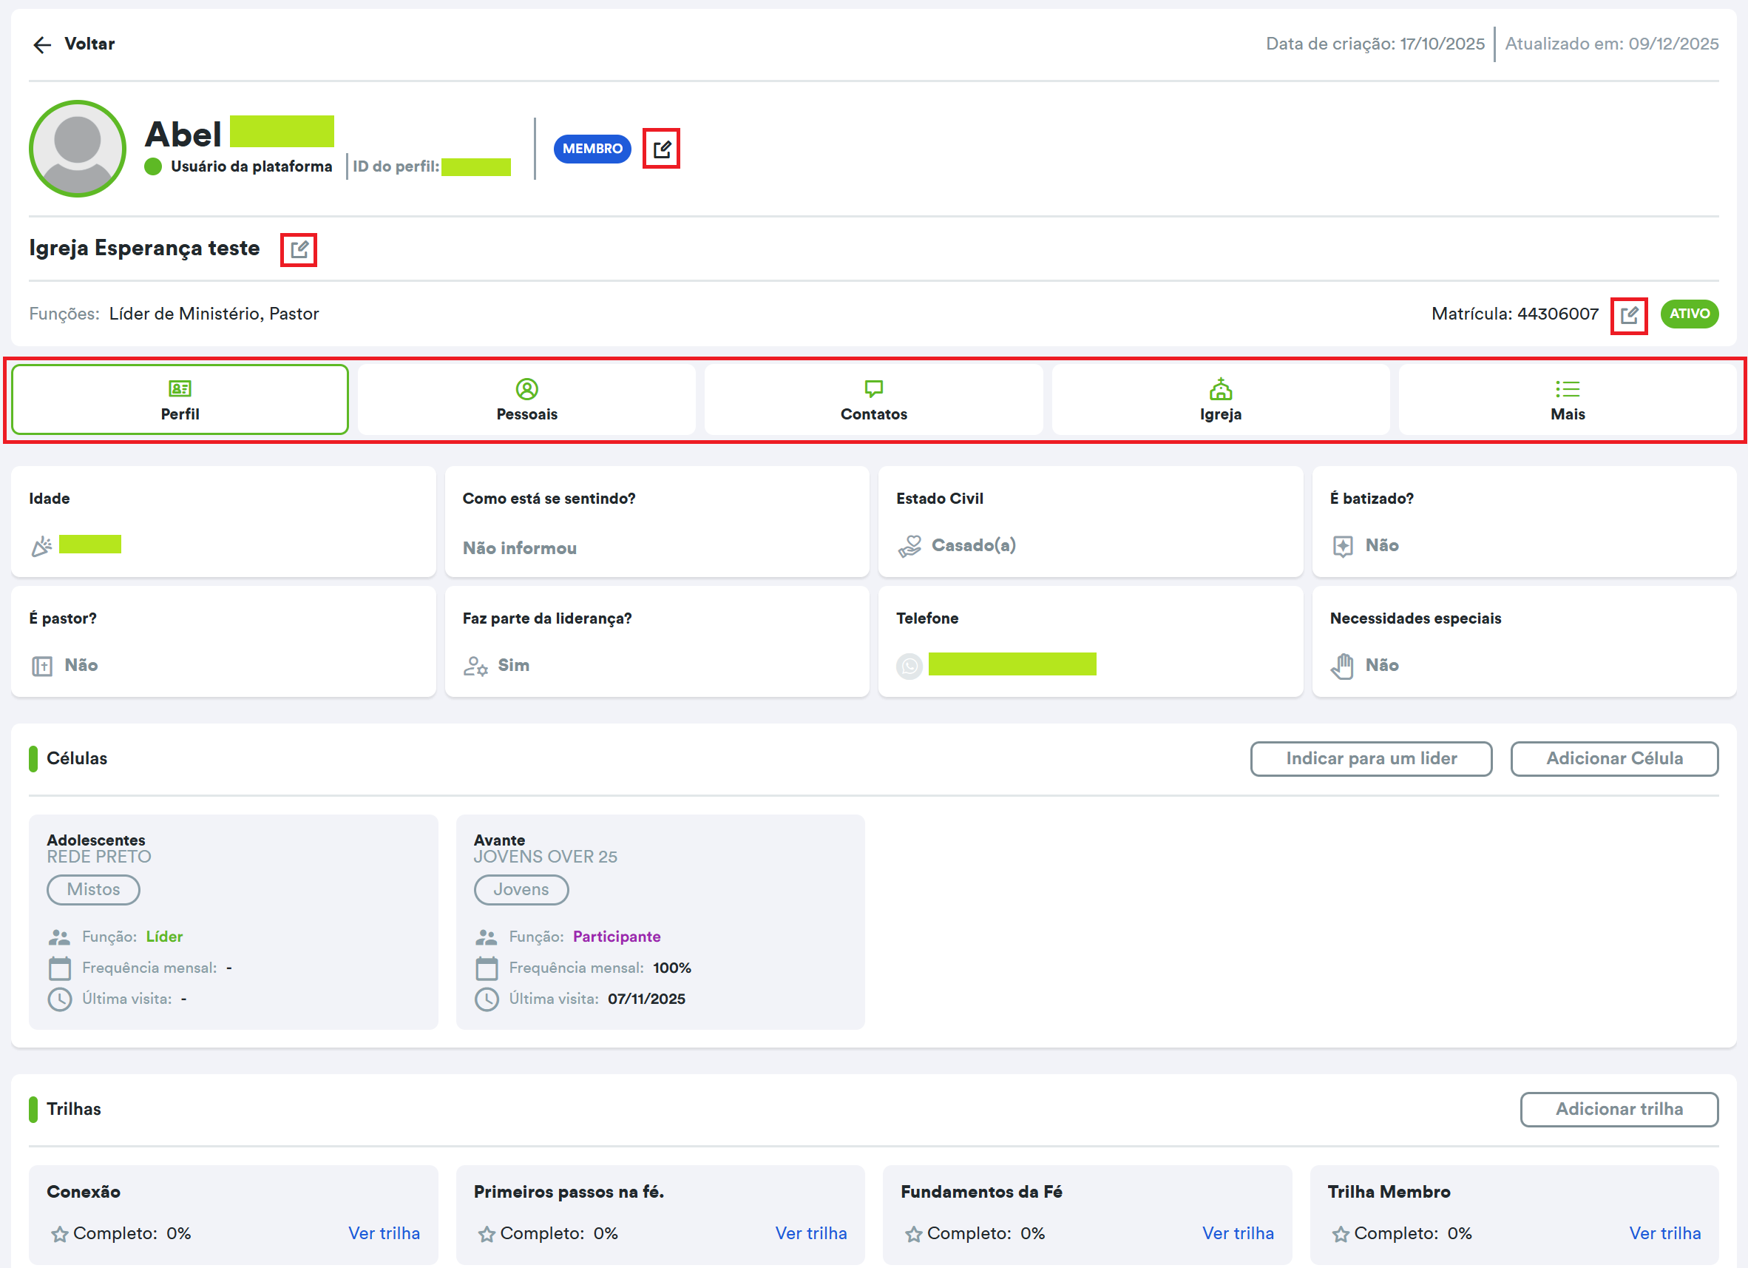Click the WhatsApp icon under Telefone
Image resolution: width=1748 pixels, height=1268 pixels.
909,666
